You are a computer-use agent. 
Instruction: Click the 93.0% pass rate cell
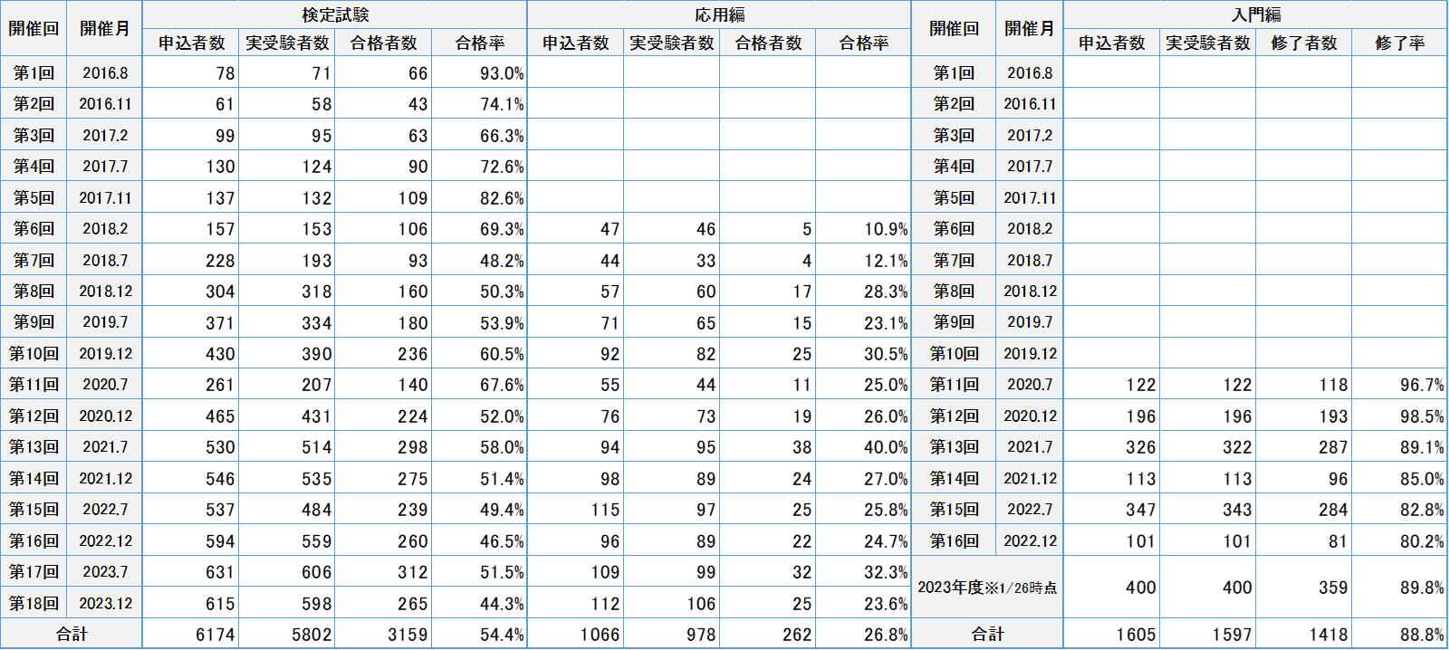pyautogui.click(x=479, y=72)
